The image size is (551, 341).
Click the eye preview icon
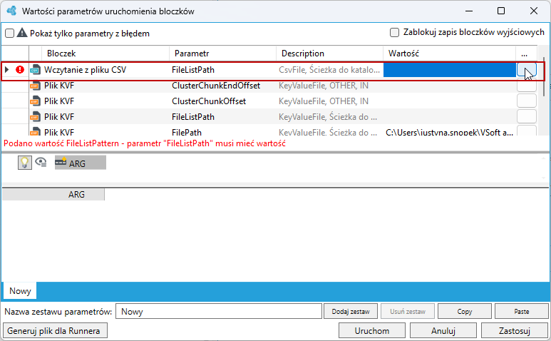coord(41,162)
